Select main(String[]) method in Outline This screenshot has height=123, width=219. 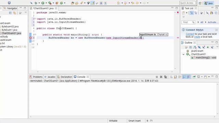(204, 58)
